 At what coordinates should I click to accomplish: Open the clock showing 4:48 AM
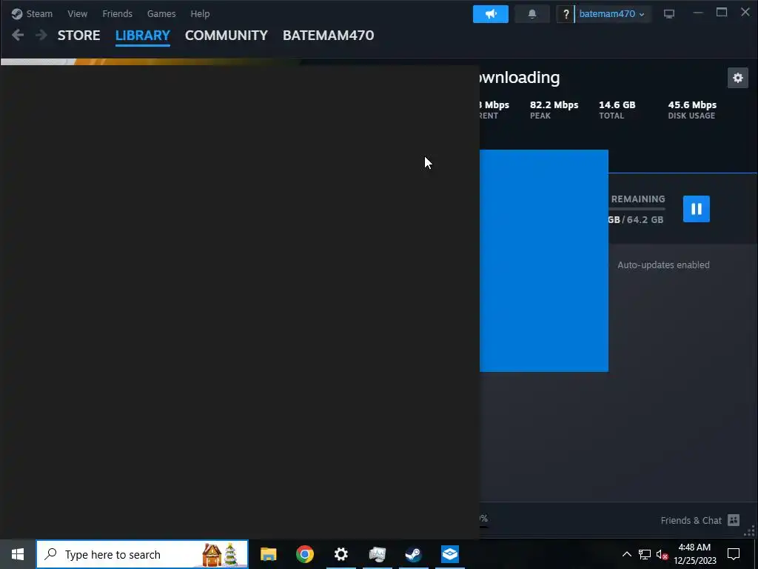[x=694, y=554]
